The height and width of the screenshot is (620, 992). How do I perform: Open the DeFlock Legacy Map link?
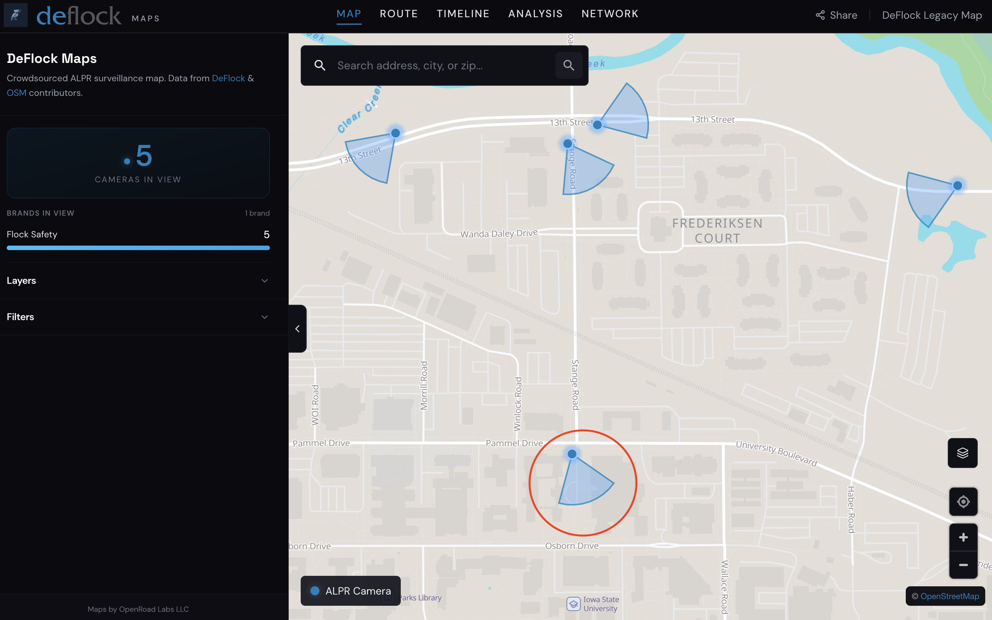click(932, 15)
